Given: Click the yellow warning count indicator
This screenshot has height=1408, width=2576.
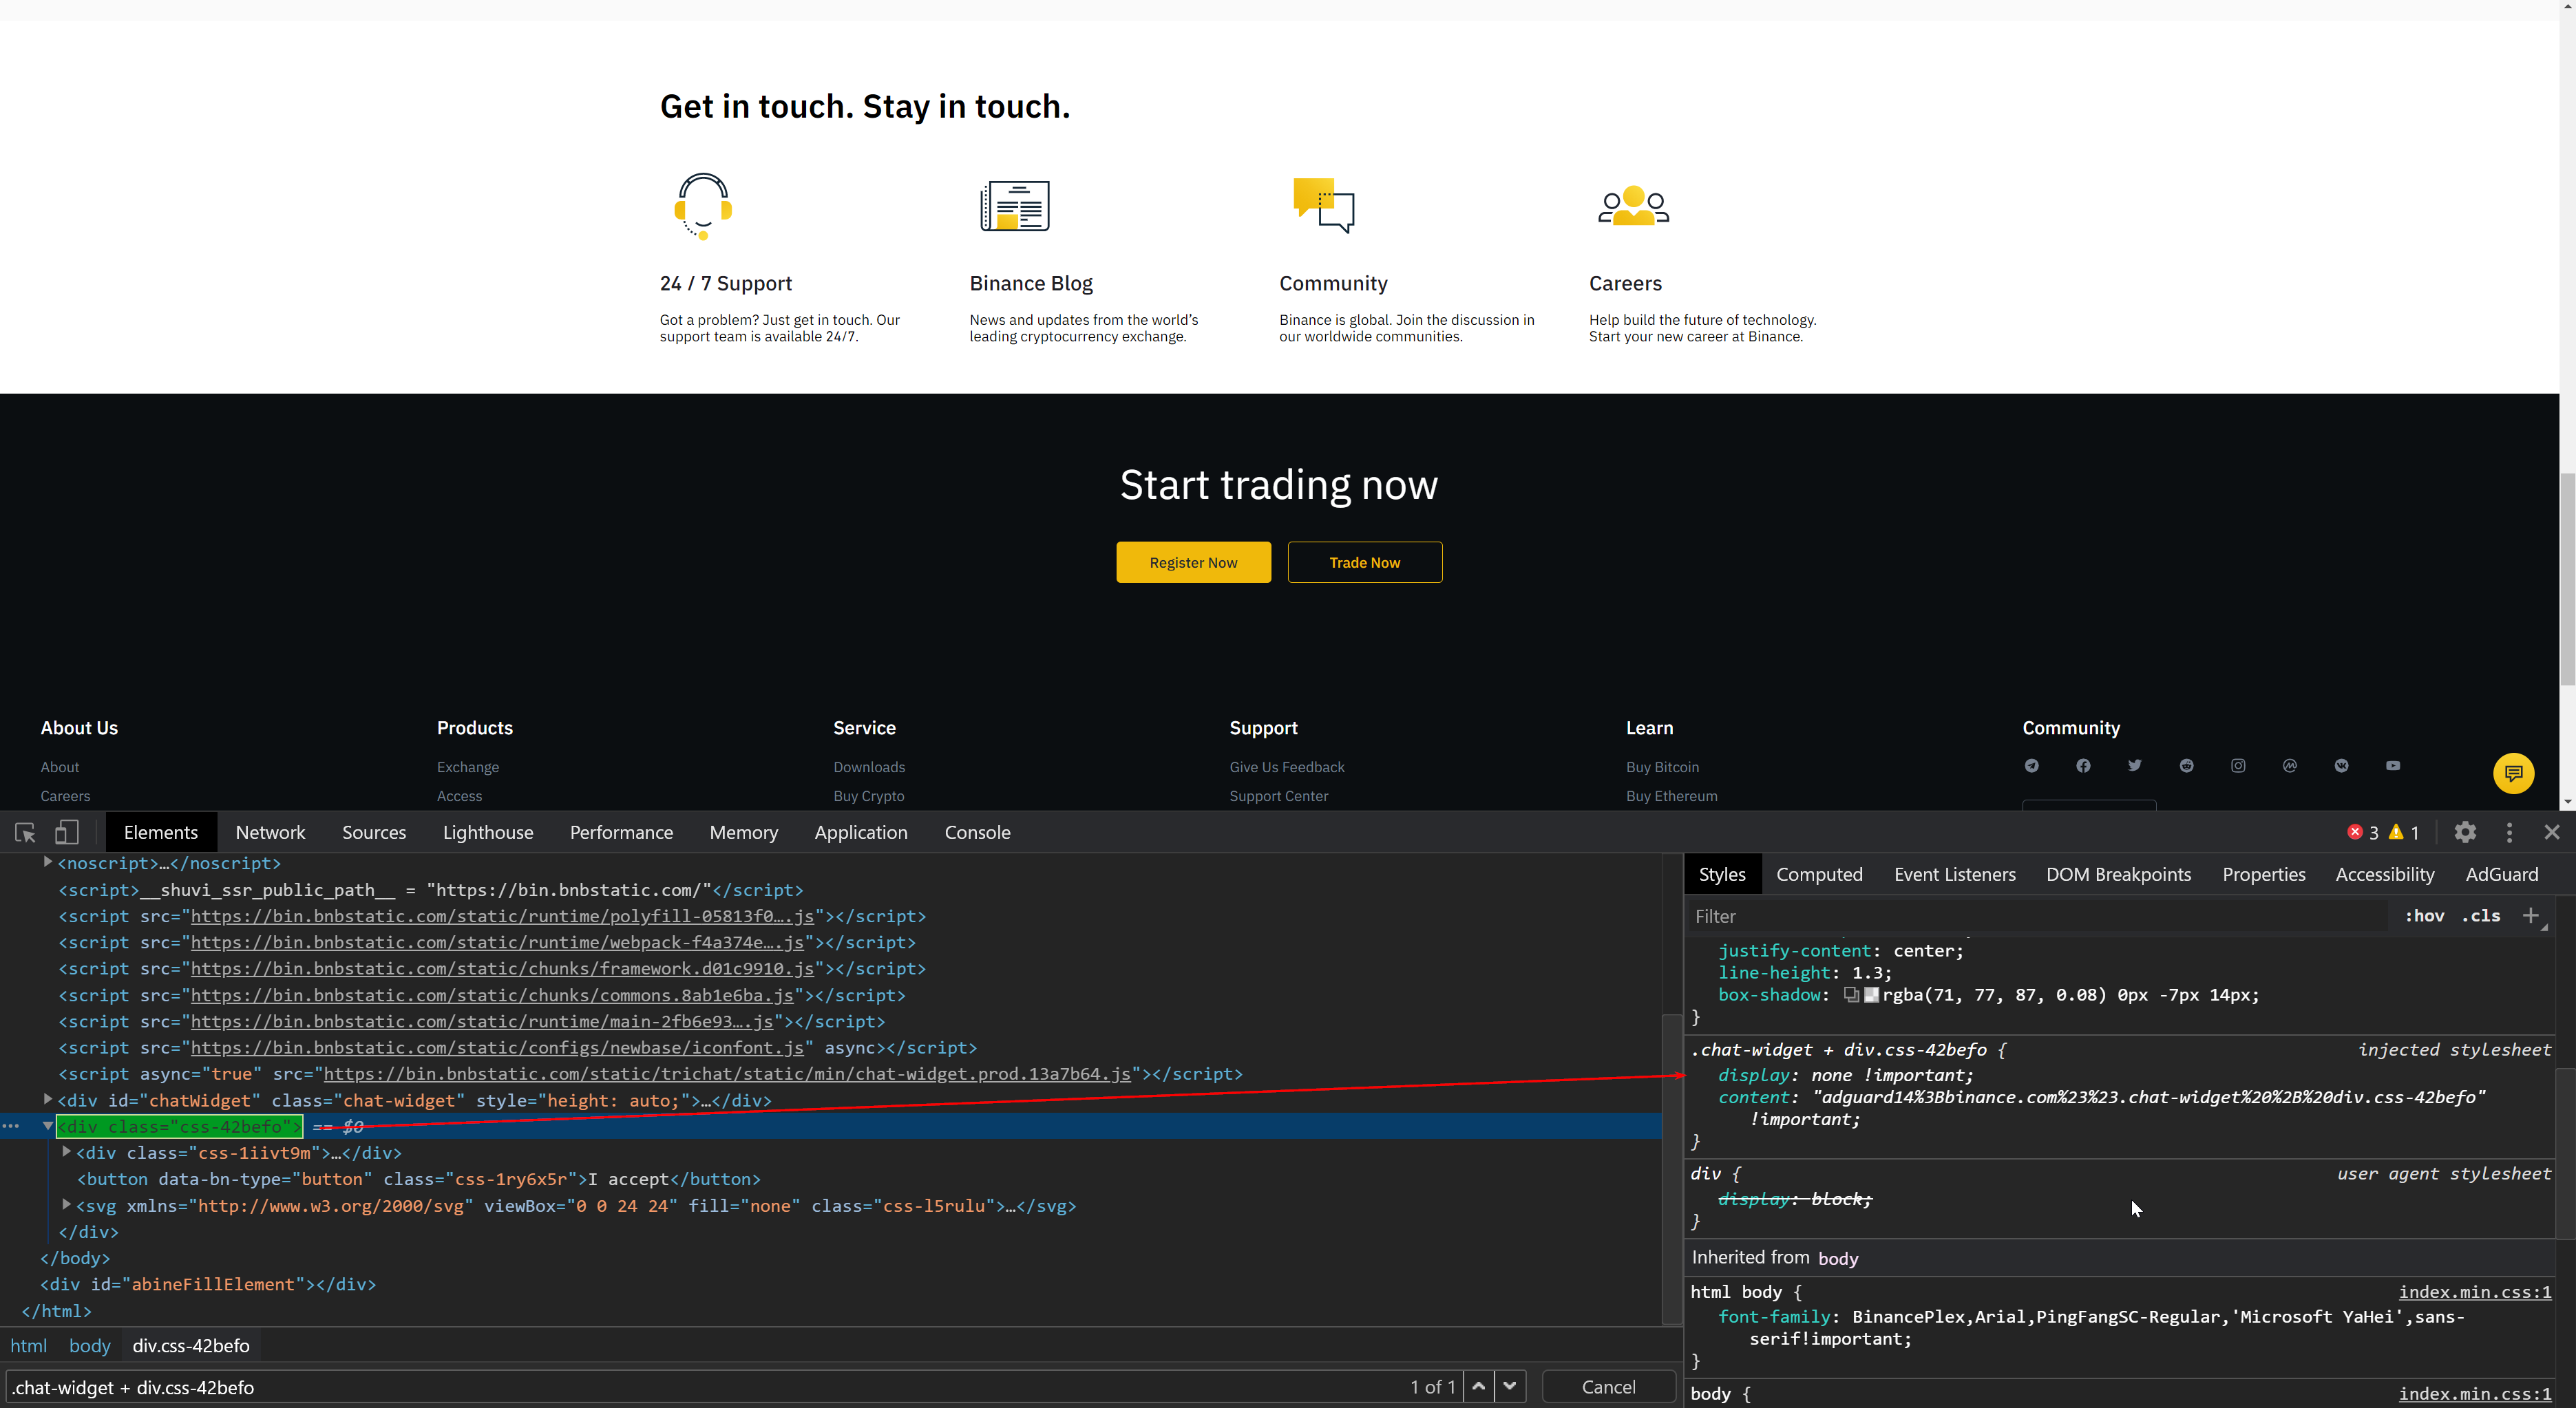Looking at the screenshot, I should (2404, 832).
